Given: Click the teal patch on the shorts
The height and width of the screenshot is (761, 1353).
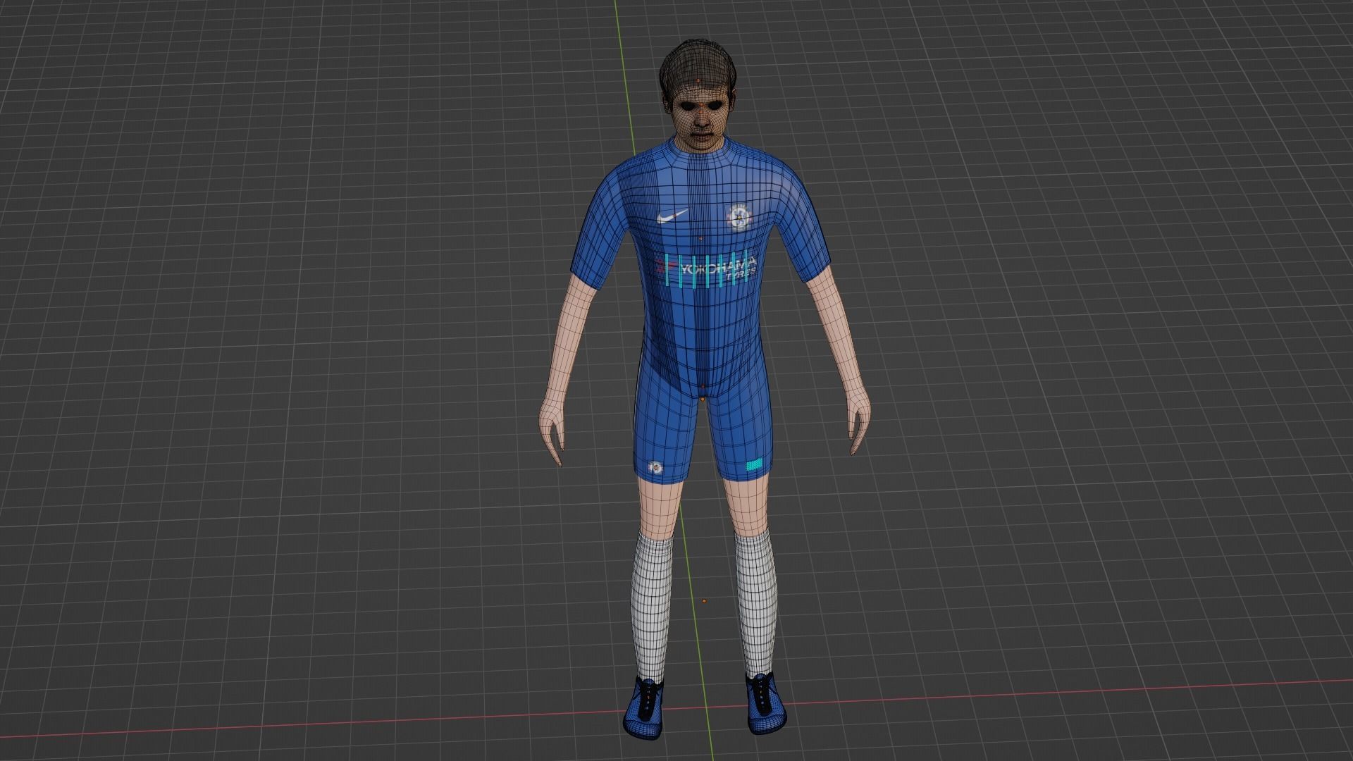Looking at the screenshot, I should pyautogui.click(x=754, y=465).
